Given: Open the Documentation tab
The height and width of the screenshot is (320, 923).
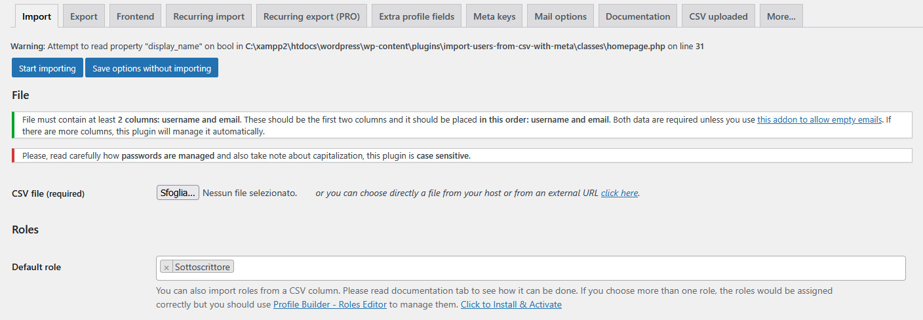Looking at the screenshot, I should 638,16.
